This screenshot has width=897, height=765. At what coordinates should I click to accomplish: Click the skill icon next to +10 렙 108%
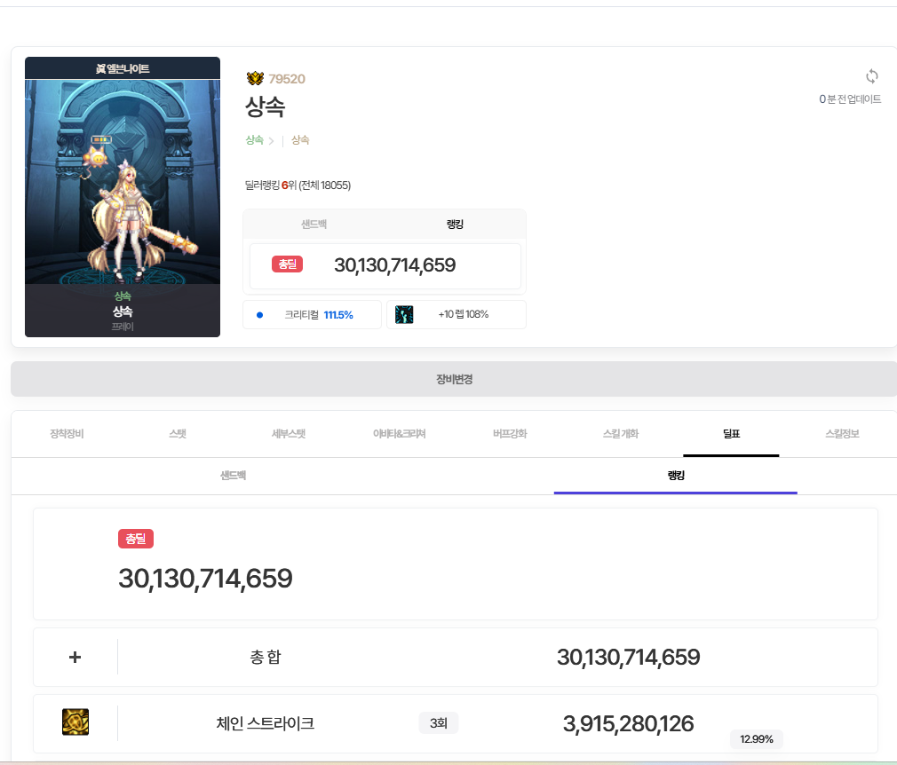coord(404,314)
